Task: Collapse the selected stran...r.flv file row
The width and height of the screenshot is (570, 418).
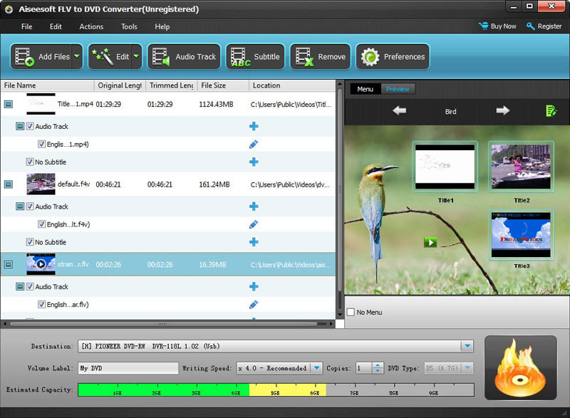Action: point(9,264)
